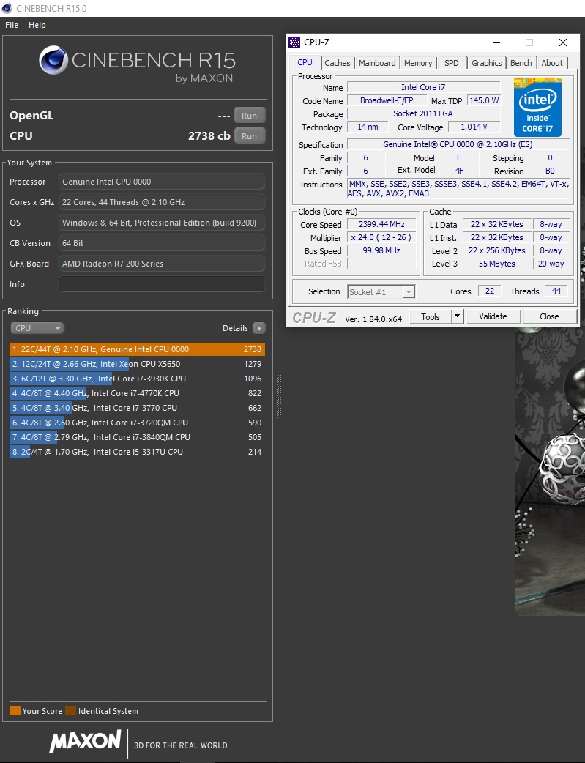Click the Processor field Genuine Intel CPU 0000
This screenshot has width=585, height=763.
[162, 182]
